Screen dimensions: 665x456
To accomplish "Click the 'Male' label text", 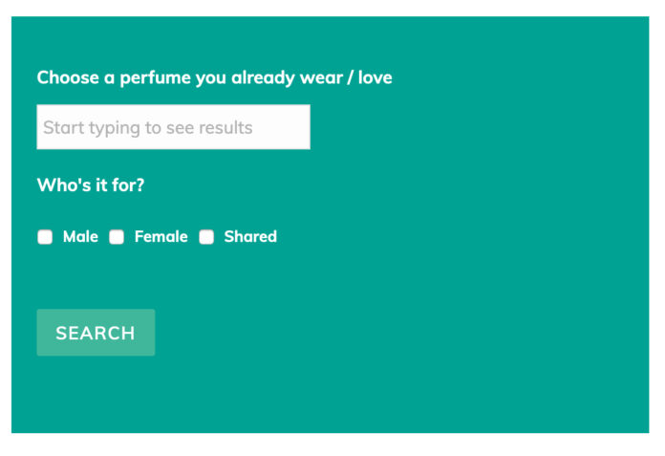I will pos(80,237).
